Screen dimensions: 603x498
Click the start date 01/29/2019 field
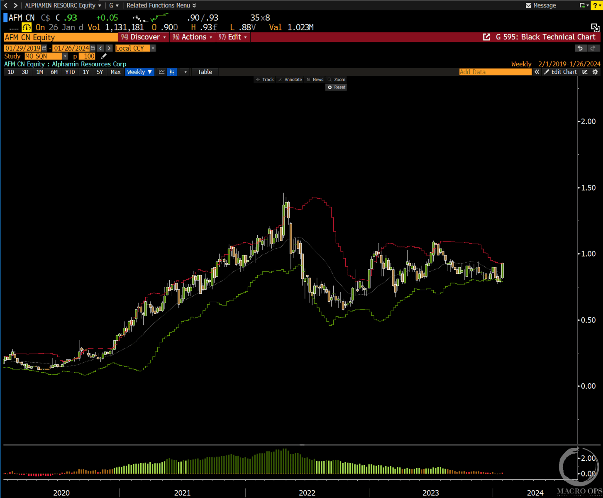point(22,48)
